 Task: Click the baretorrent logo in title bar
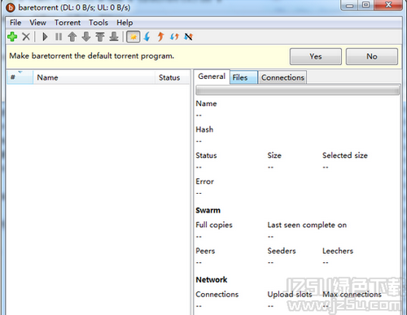pyautogui.click(x=11, y=7)
